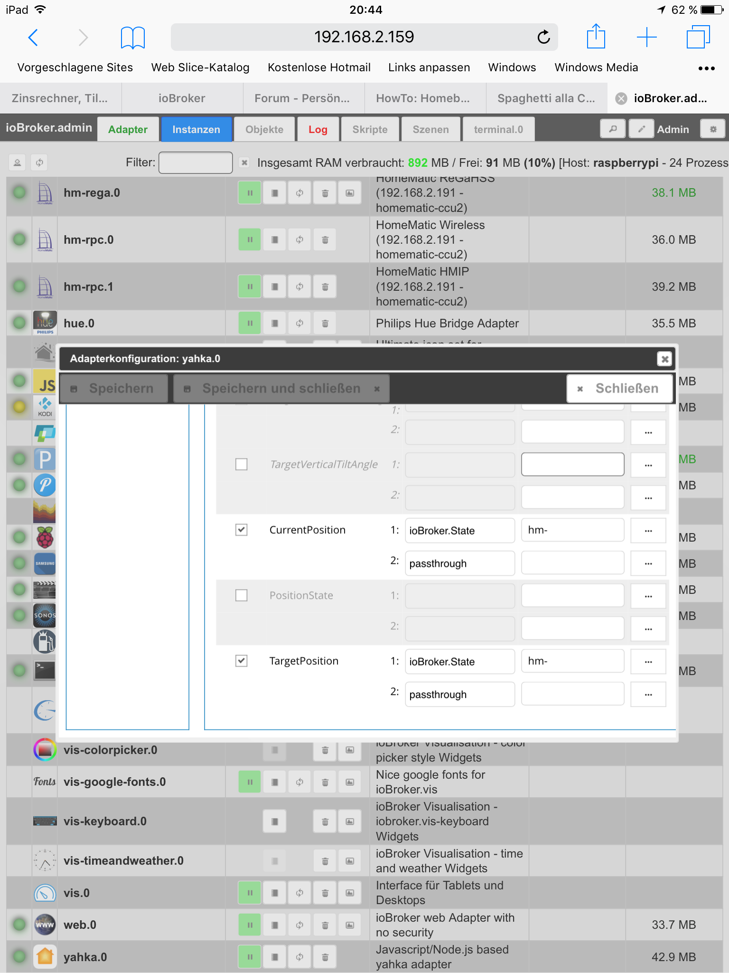Click Speichern button
Screen dimensions: 729x973
pos(114,389)
